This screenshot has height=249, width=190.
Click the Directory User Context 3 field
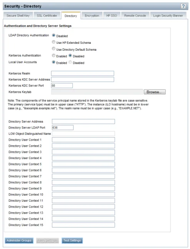83,152
